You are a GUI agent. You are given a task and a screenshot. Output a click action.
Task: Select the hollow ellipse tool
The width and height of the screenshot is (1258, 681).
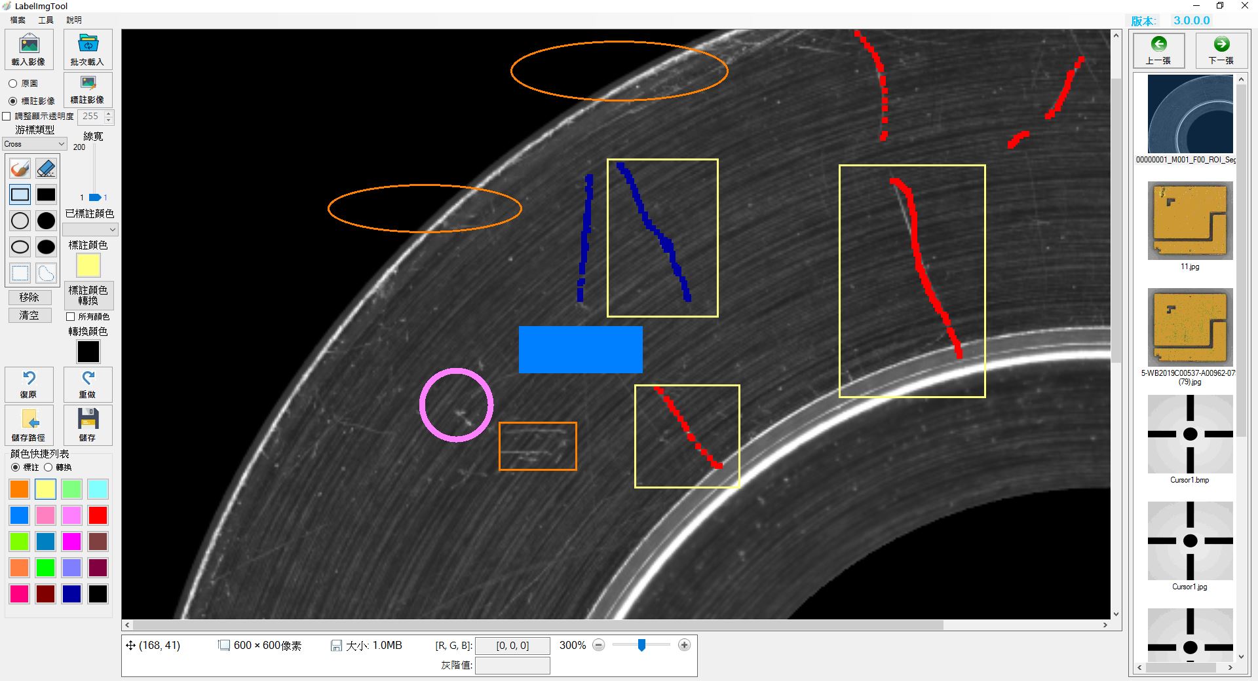pyautogui.click(x=20, y=247)
